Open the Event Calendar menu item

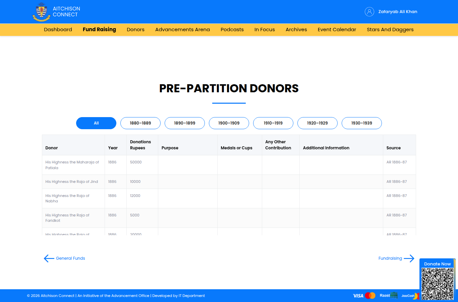click(337, 30)
